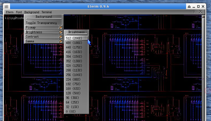Click the Eterm 0.9.6 title bar

click(98, 6)
